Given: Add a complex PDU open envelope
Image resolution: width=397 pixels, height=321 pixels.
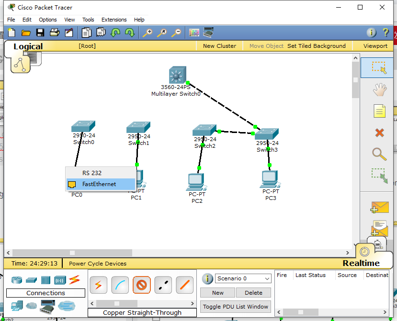Looking at the screenshot, I should [x=379, y=228].
